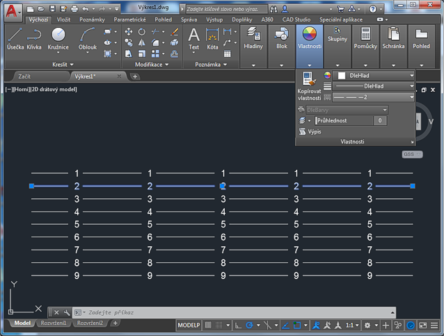Click the Save icon in quick access toolbar

(52, 9)
